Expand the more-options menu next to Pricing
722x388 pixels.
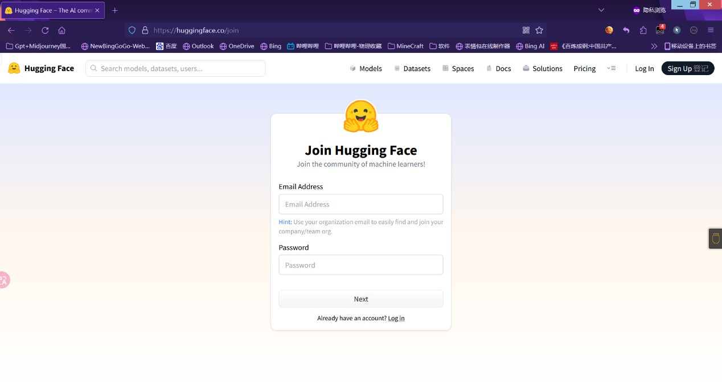pyautogui.click(x=612, y=68)
